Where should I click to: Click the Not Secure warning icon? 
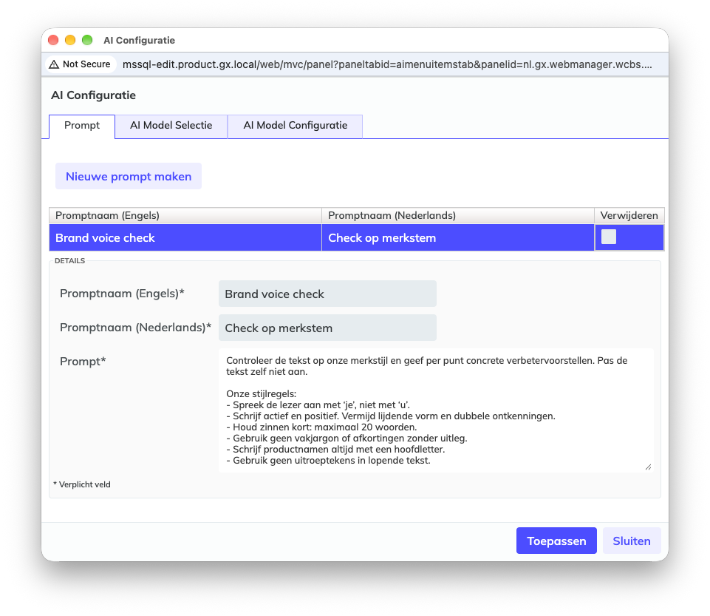point(54,64)
